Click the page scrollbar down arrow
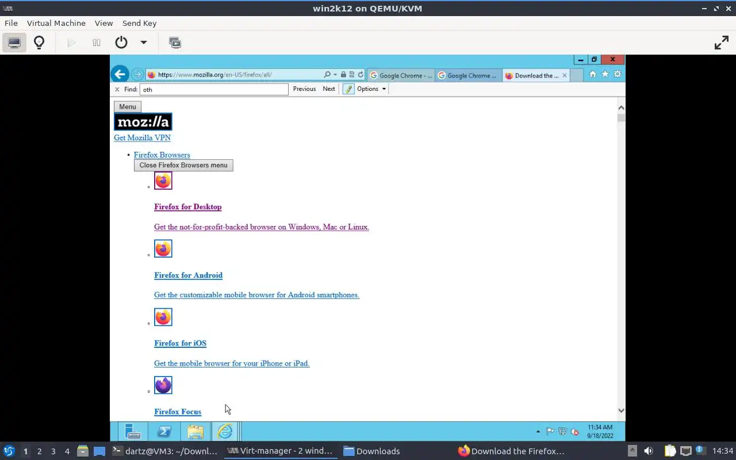Screen dimensions: 736x460 point(621,411)
